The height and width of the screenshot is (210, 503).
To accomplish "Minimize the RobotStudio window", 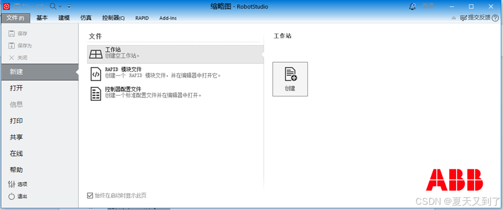I will coord(452,6).
